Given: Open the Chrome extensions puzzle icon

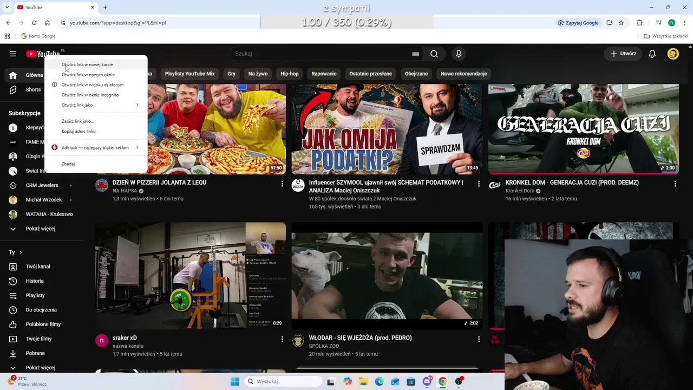Looking at the screenshot, I should 639,23.
